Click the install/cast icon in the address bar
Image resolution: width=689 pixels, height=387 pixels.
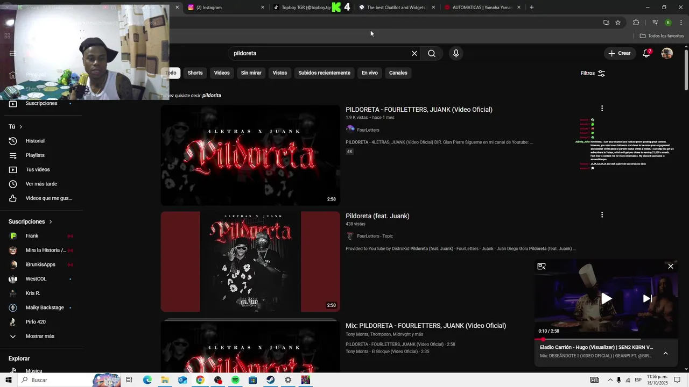pos(606,23)
